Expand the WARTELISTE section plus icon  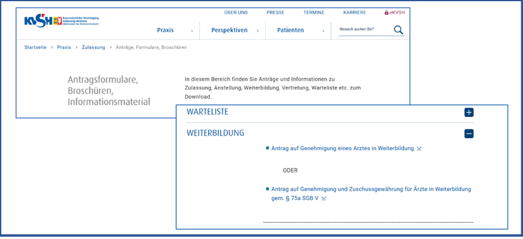tap(469, 113)
